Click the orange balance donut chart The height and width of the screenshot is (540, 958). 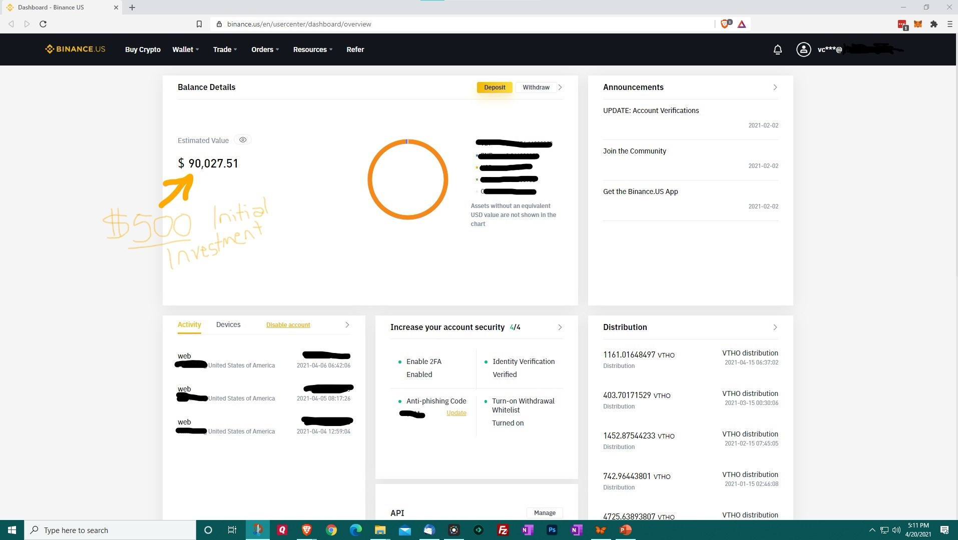pos(407,179)
